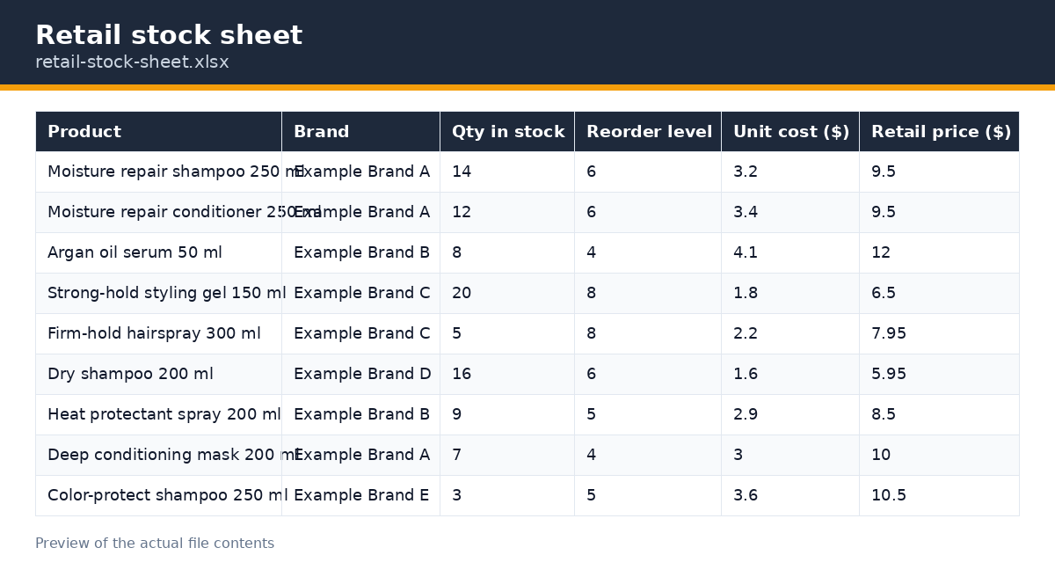Select the Qty in stock header

[x=507, y=132]
